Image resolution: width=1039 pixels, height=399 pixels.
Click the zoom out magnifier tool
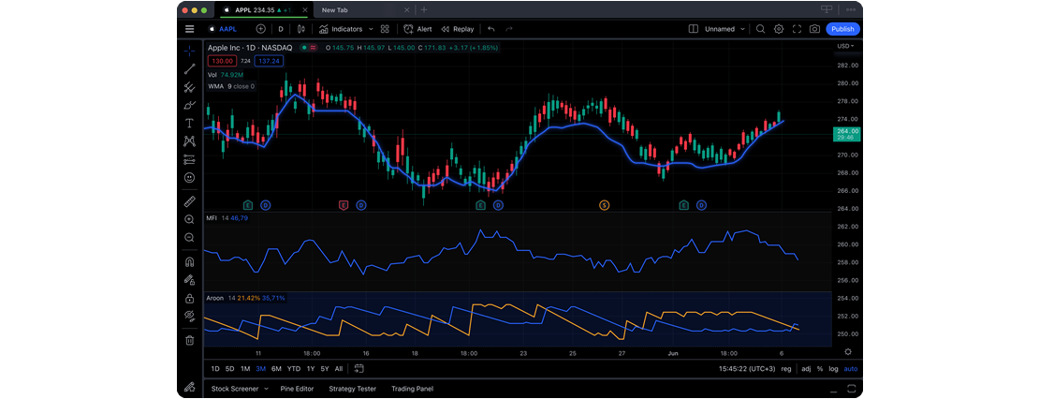click(189, 237)
